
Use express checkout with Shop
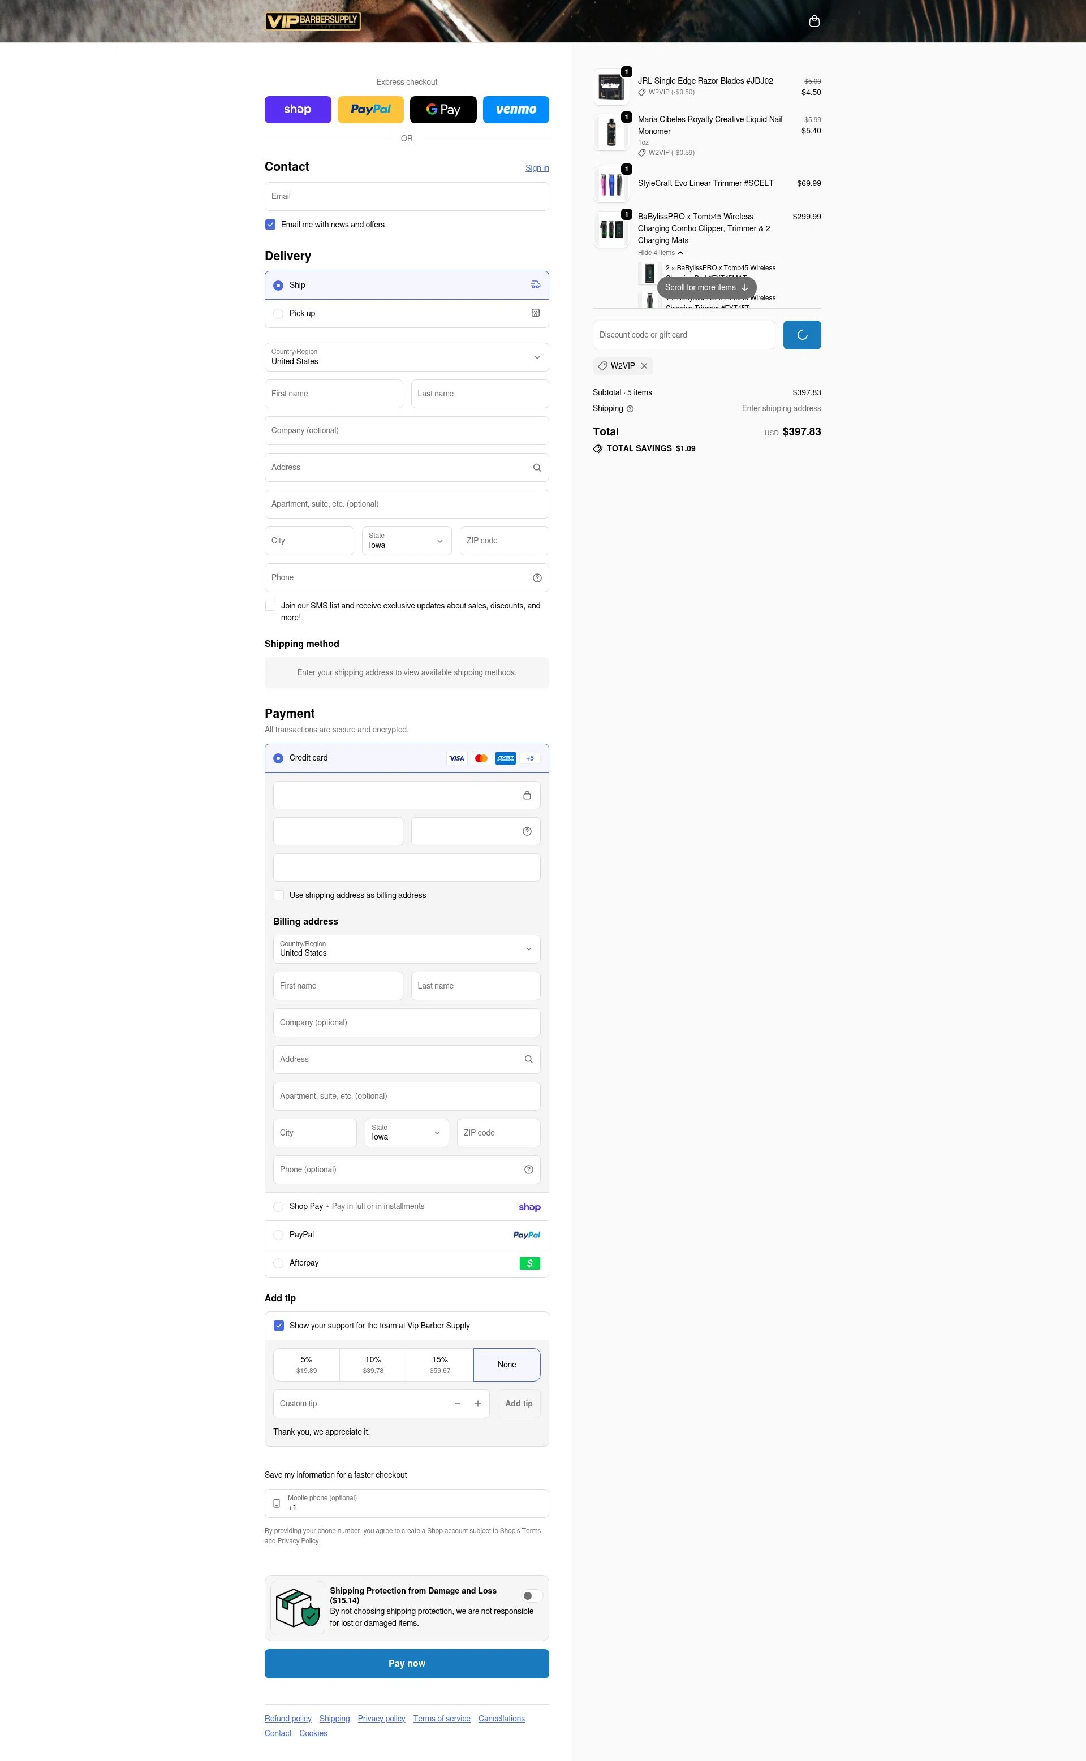tap(298, 109)
